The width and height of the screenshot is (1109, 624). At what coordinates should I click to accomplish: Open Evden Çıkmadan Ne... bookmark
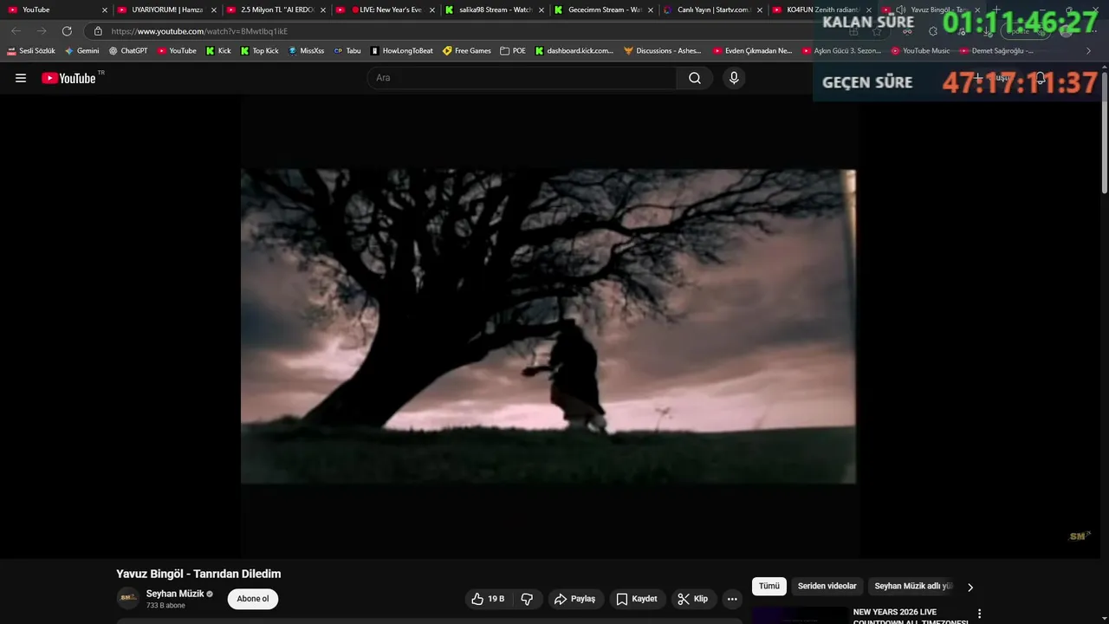click(753, 51)
